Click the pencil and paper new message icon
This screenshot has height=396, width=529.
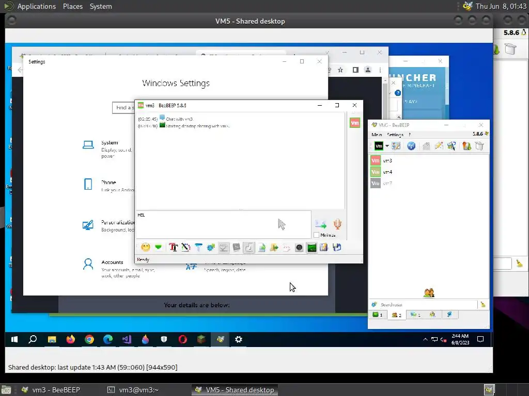point(439,146)
